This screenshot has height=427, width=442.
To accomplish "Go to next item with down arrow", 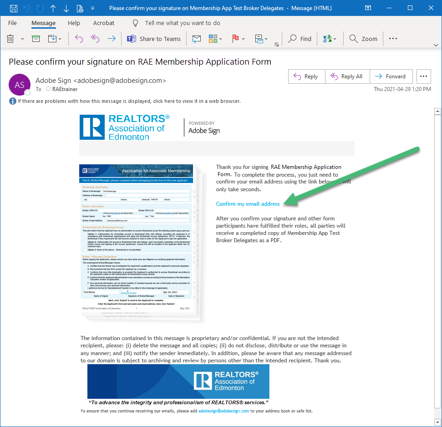I will [66, 9].
